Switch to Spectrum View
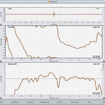Image resolution: width=105 pixels, height=105 pixels. coord(45,102)
